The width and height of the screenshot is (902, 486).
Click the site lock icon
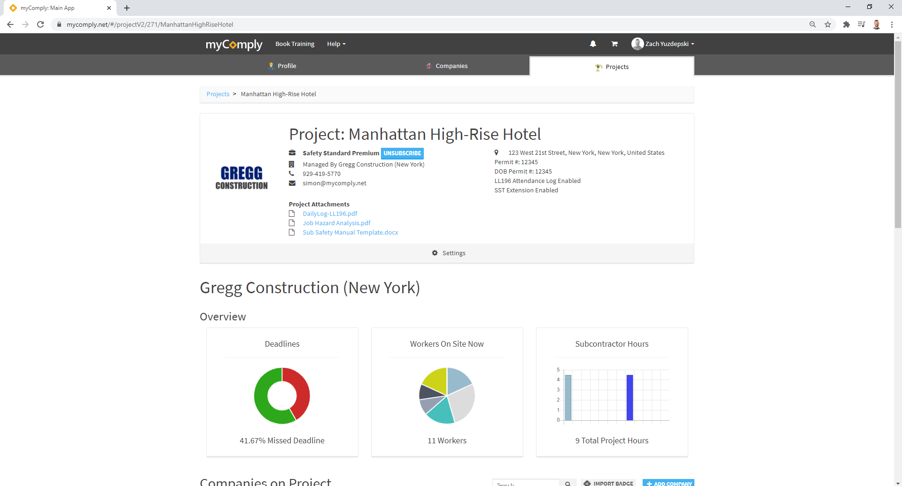click(59, 24)
